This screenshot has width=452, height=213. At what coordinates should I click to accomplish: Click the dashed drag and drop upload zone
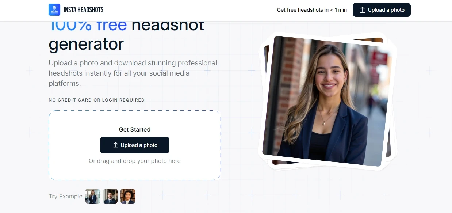[x=135, y=145]
